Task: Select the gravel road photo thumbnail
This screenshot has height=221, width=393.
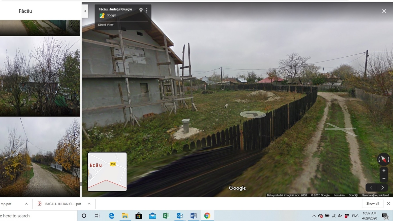Action: [x=40, y=157]
